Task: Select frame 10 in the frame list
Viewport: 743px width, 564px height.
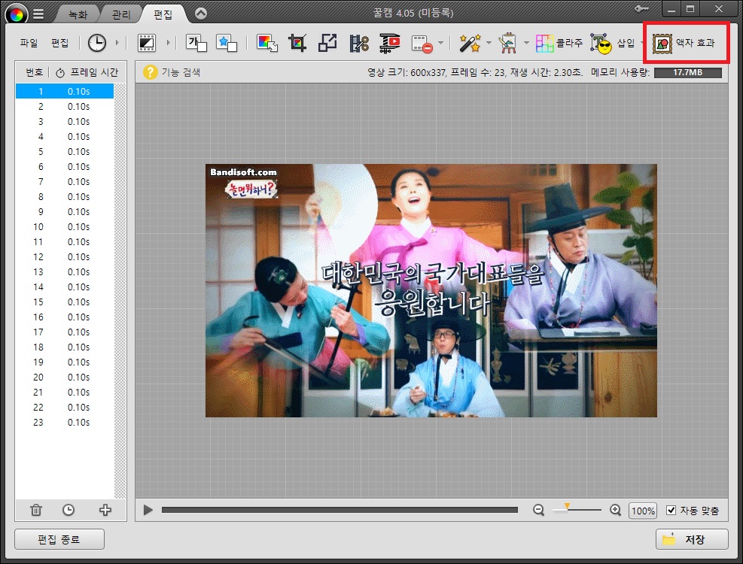Action: click(x=65, y=227)
